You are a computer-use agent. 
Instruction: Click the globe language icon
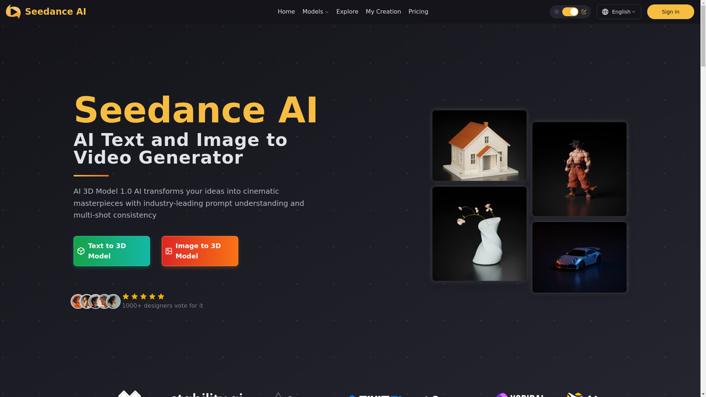tap(605, 12)
